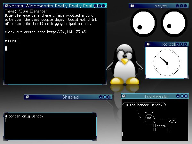Open the Normal Window's window menu icon
Screen dimensions: 192x144
coord(6,6)
